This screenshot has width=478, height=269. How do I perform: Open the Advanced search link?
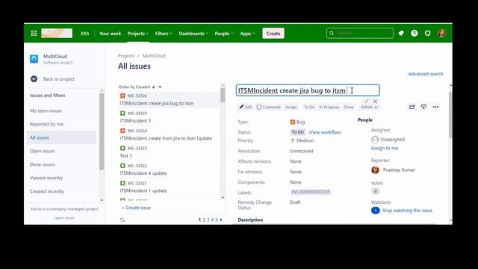pos(426,74)
